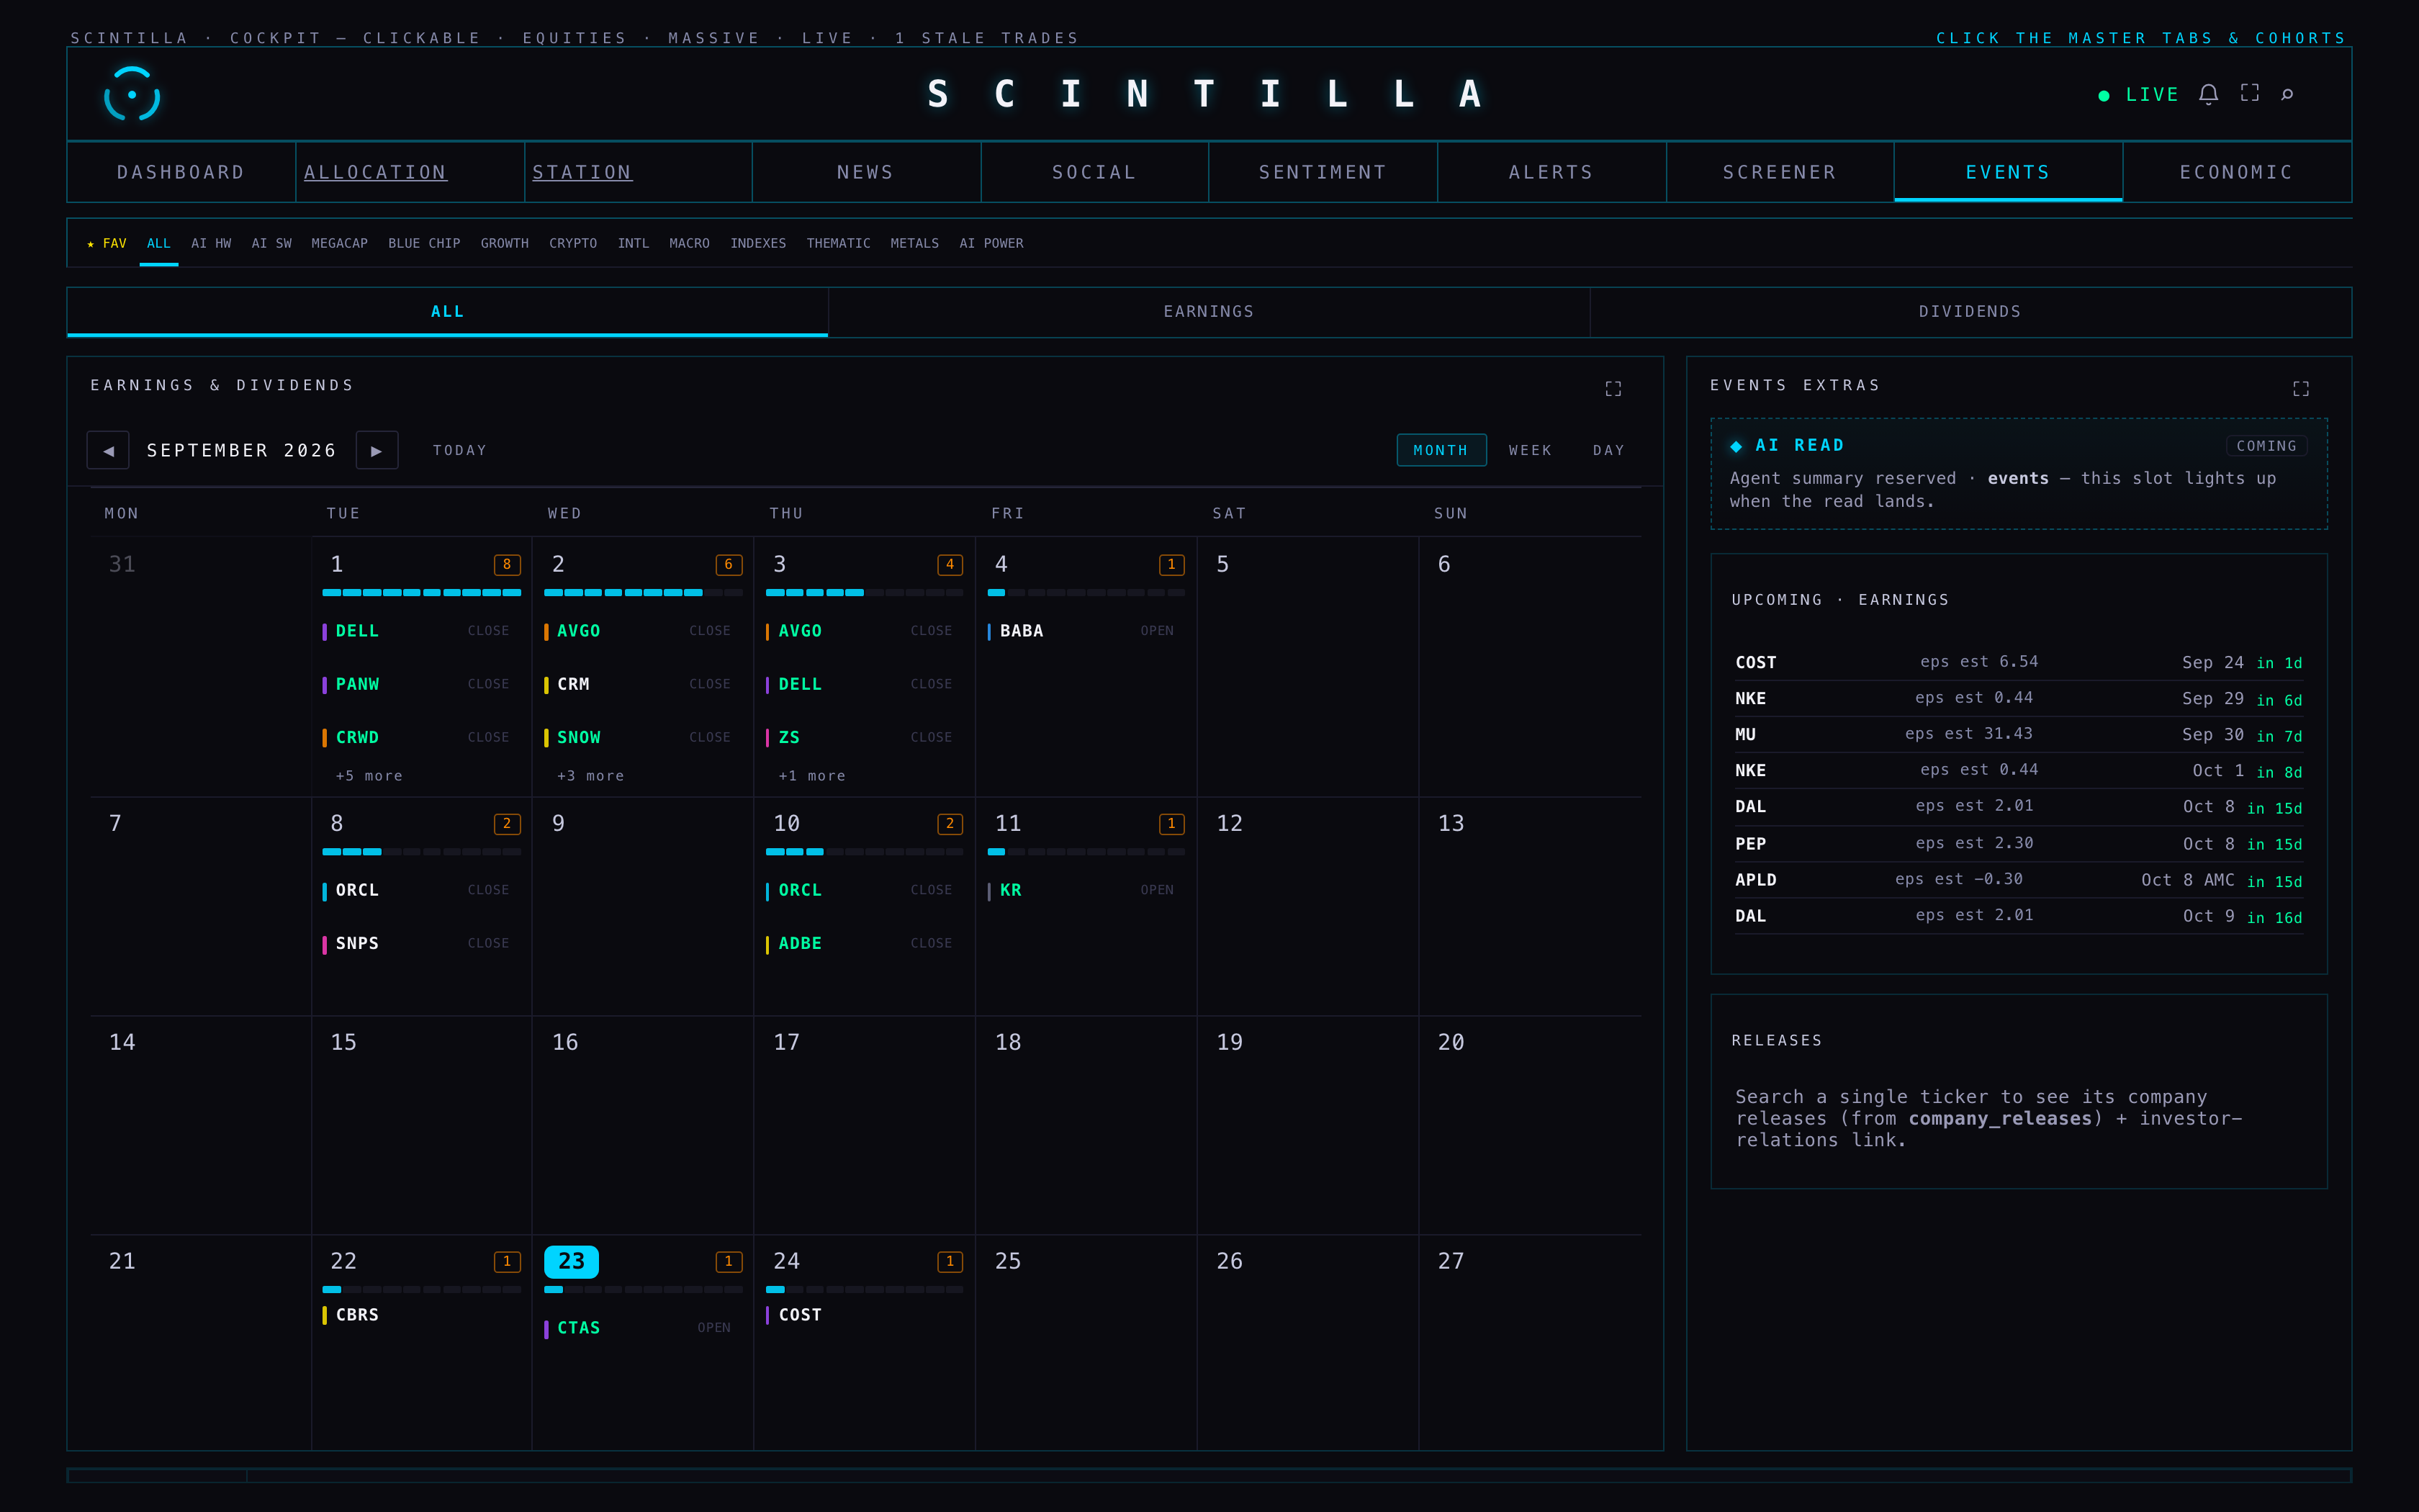
Task: Click the 8 events badge on Sep 1
Action: click(x=507, y=564)
